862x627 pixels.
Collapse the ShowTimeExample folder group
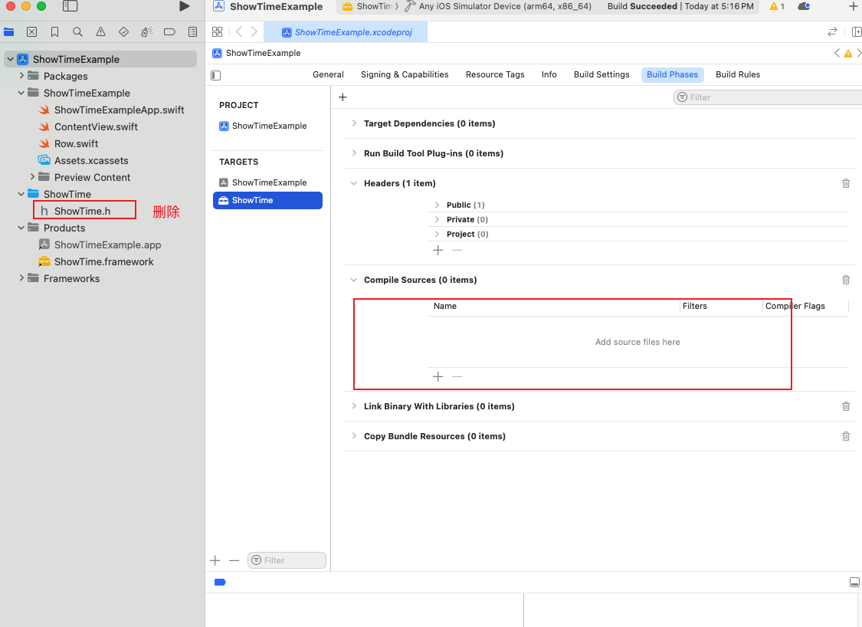21,93
